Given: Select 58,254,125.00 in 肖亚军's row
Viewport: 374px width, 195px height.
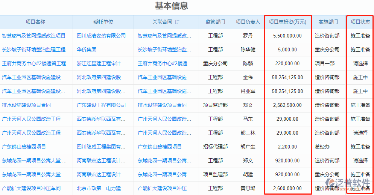Looking at the screenshot, I should [x=287, y=91].
